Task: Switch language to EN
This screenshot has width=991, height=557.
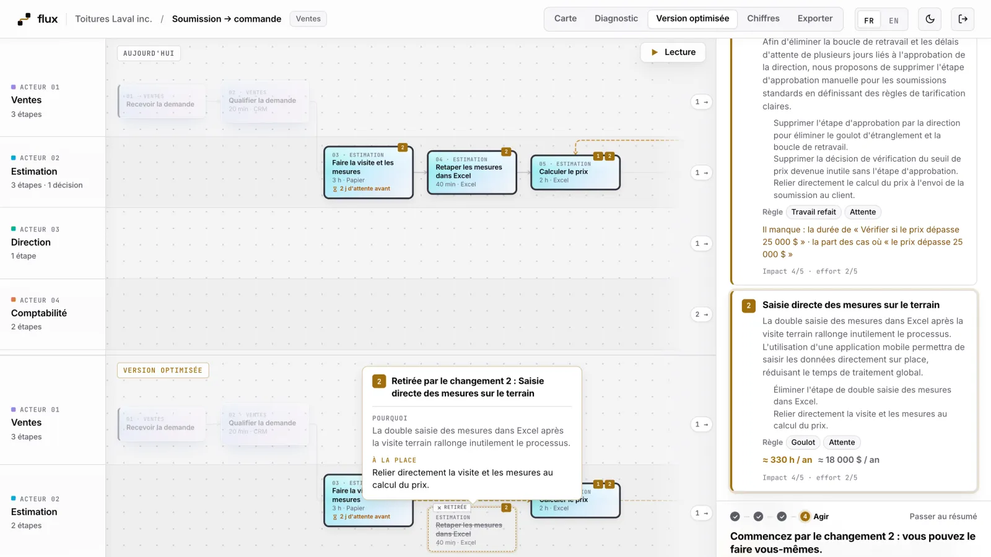Action: coord(894,20)
